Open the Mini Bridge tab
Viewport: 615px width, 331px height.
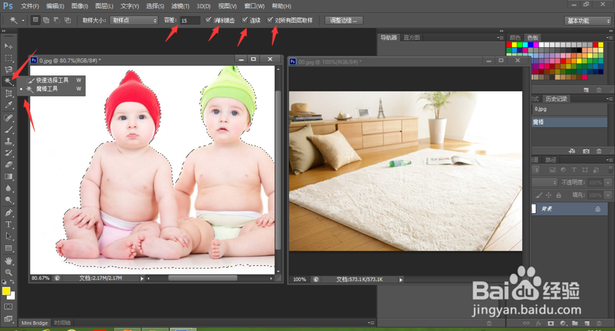[34, 323]
